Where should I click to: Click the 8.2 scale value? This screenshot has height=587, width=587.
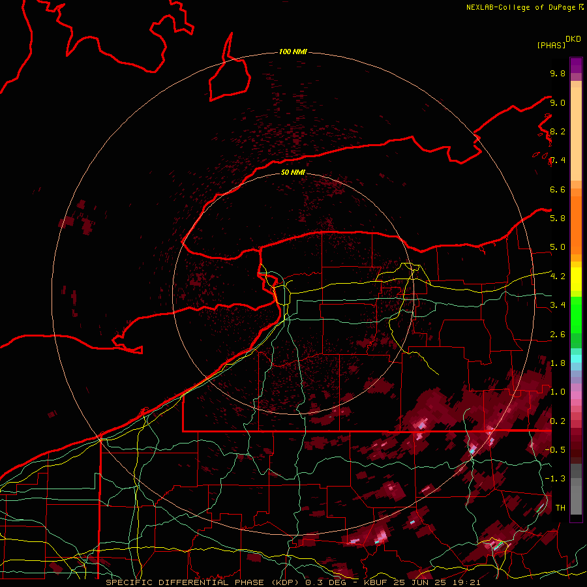tap(558, 131)
